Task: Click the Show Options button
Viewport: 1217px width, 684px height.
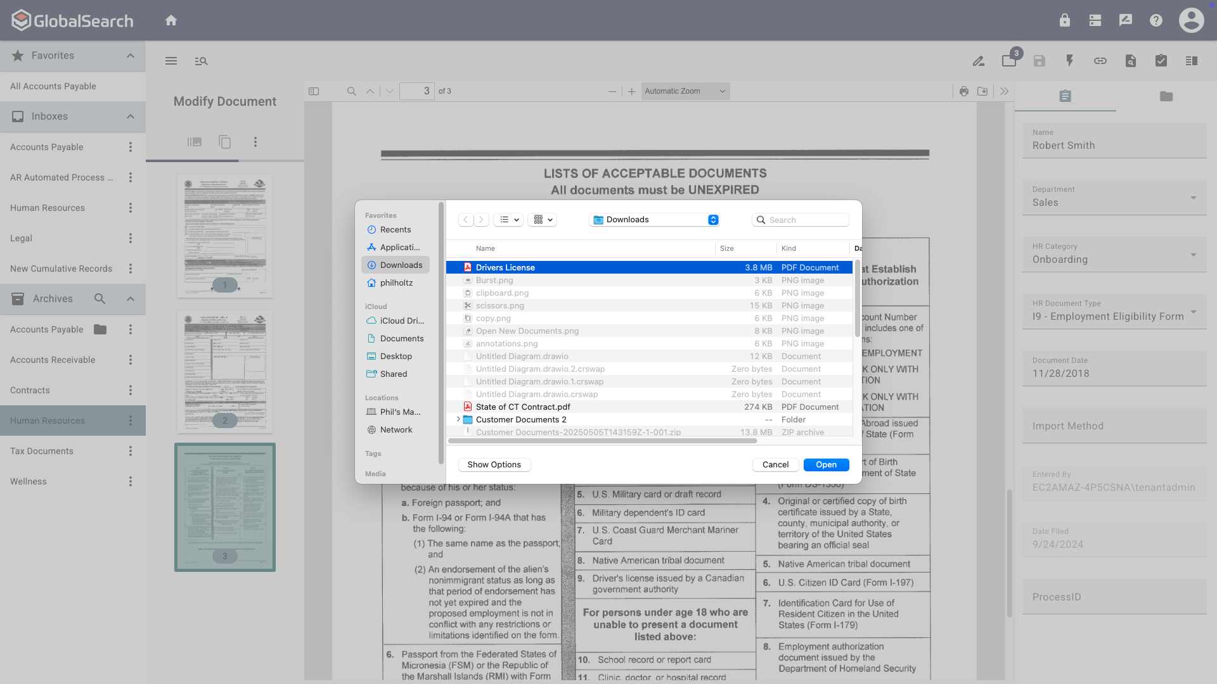Action: 494,464
